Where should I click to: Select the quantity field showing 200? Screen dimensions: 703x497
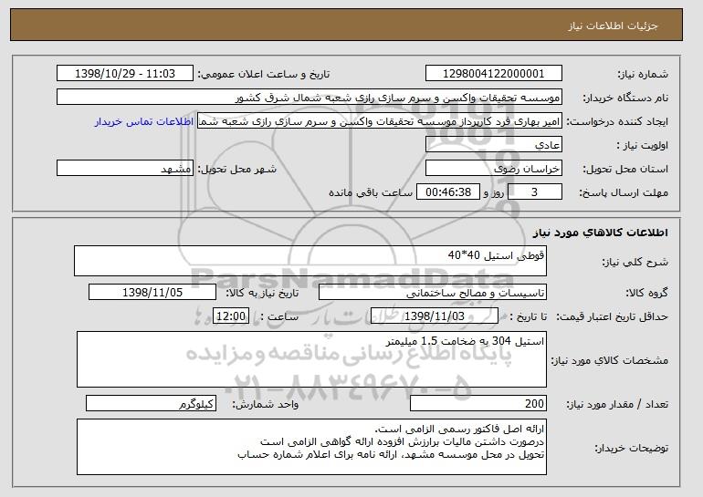point(478,403)
